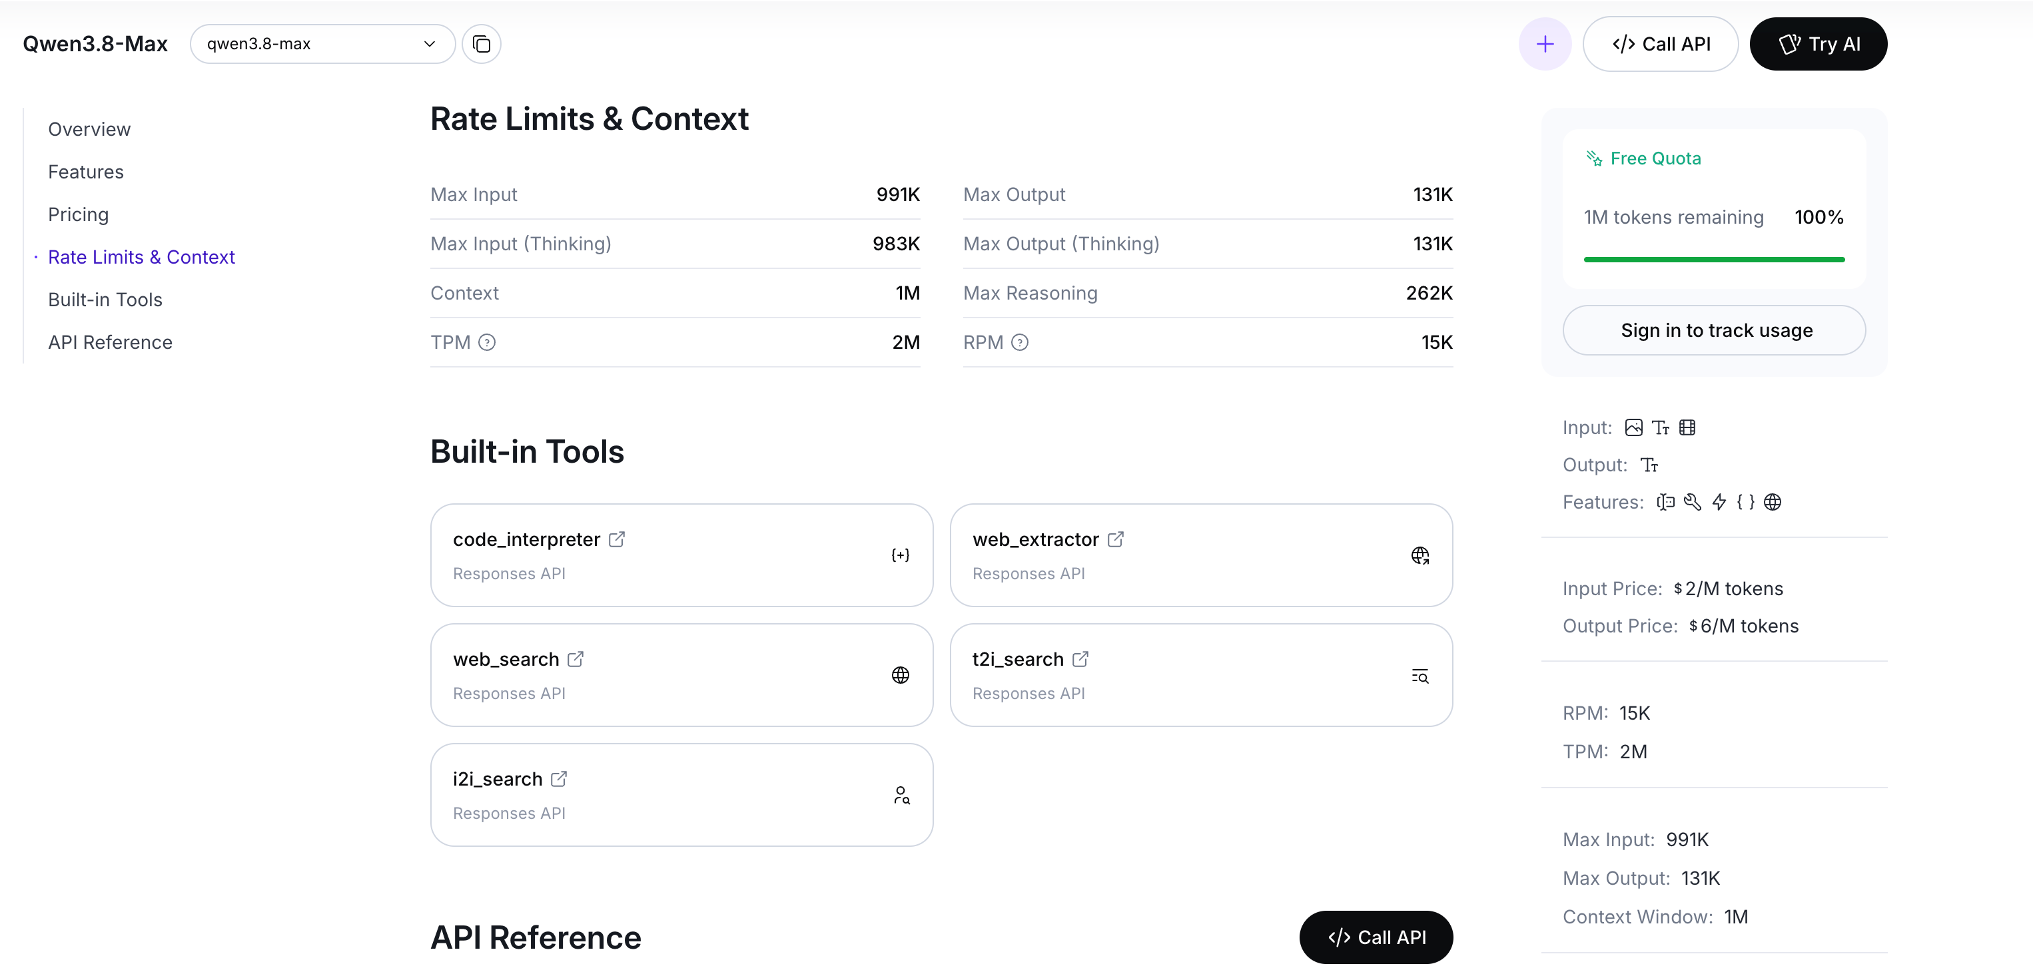Click the web_search globe icon

click(901, 675)
